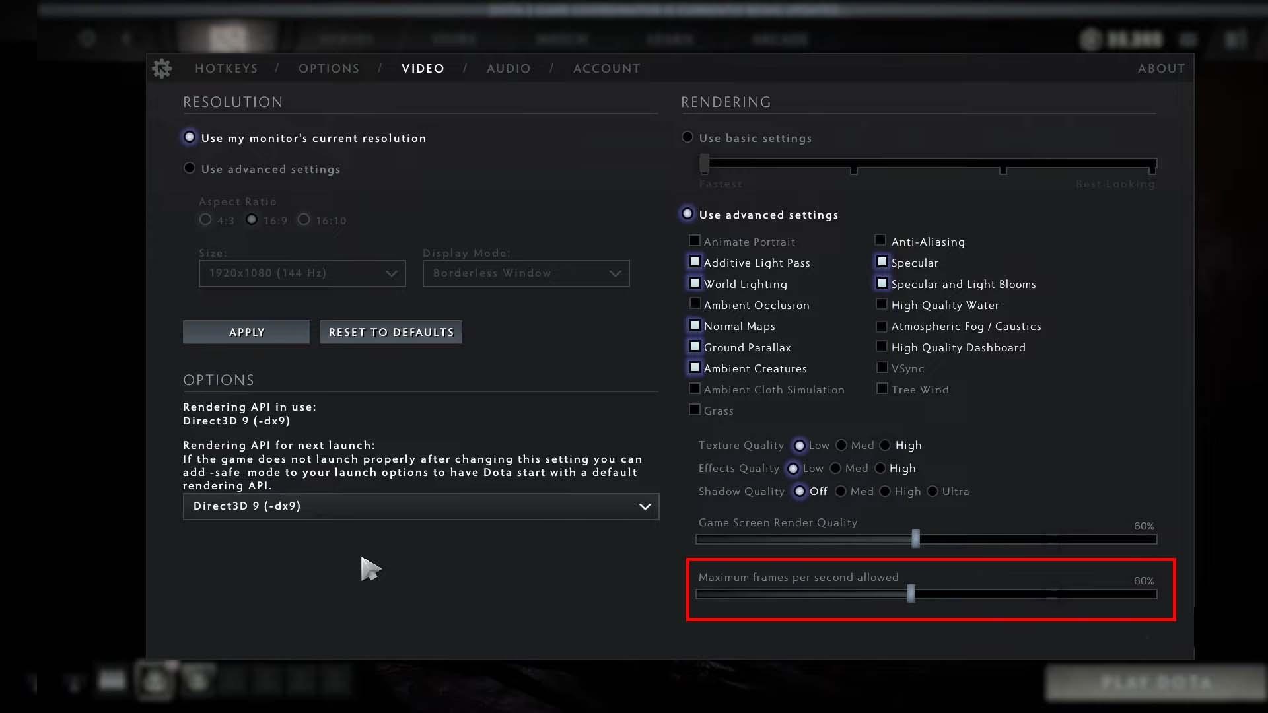The height and width of the screenshot is (713, 1268).
Task: Select Use basic settings for rendering
Action: [687, 137]
